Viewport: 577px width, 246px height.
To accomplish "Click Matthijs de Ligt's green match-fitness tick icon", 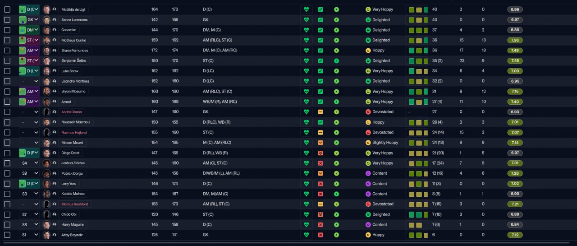I will click(321, 9).
